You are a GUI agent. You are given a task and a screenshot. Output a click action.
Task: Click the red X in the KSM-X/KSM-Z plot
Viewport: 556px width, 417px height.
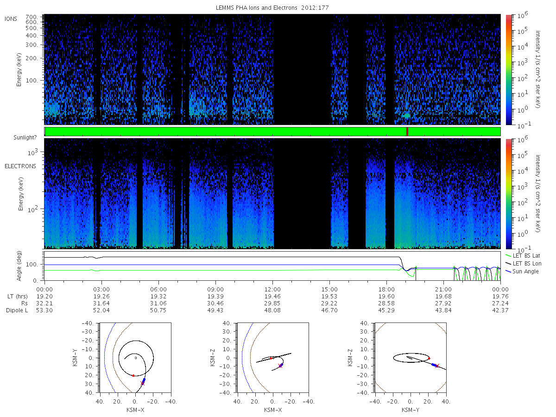pos(280,366)
